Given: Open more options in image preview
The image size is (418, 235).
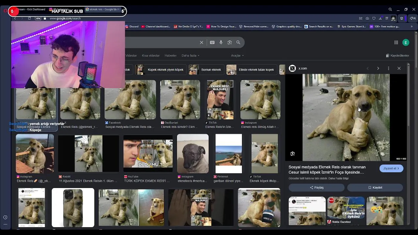Looking at the screenshot, I should 389,68.
